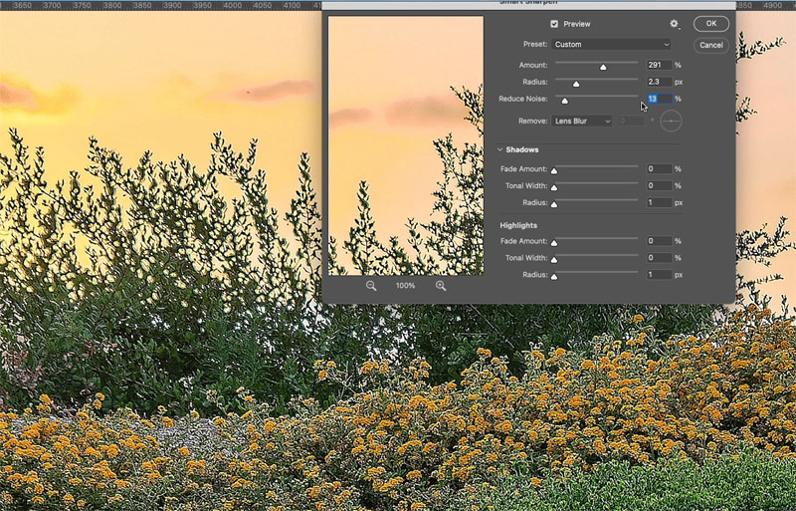The width and height of the screenshot is (796, 511).
Task: Click the Reduce Noise label
Action: (x=523, y=99)
